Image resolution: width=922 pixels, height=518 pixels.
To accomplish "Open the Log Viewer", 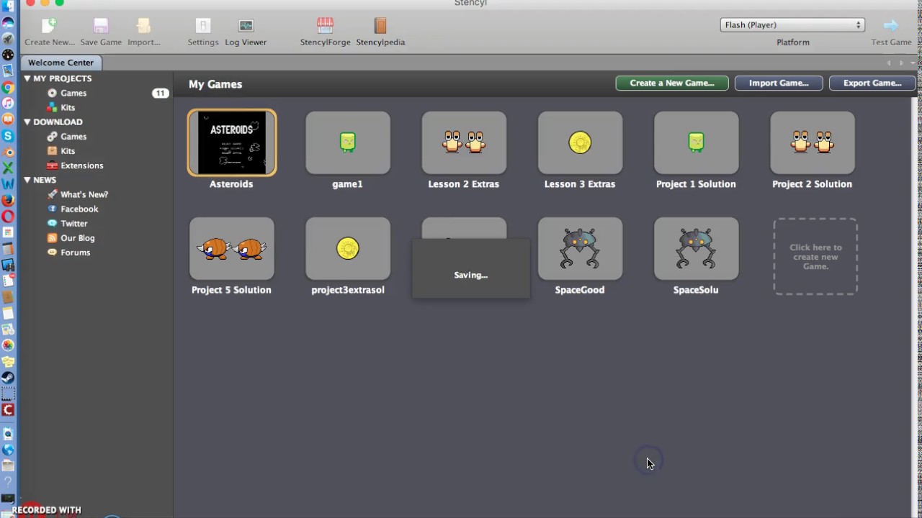I will [x=246, y=26].
